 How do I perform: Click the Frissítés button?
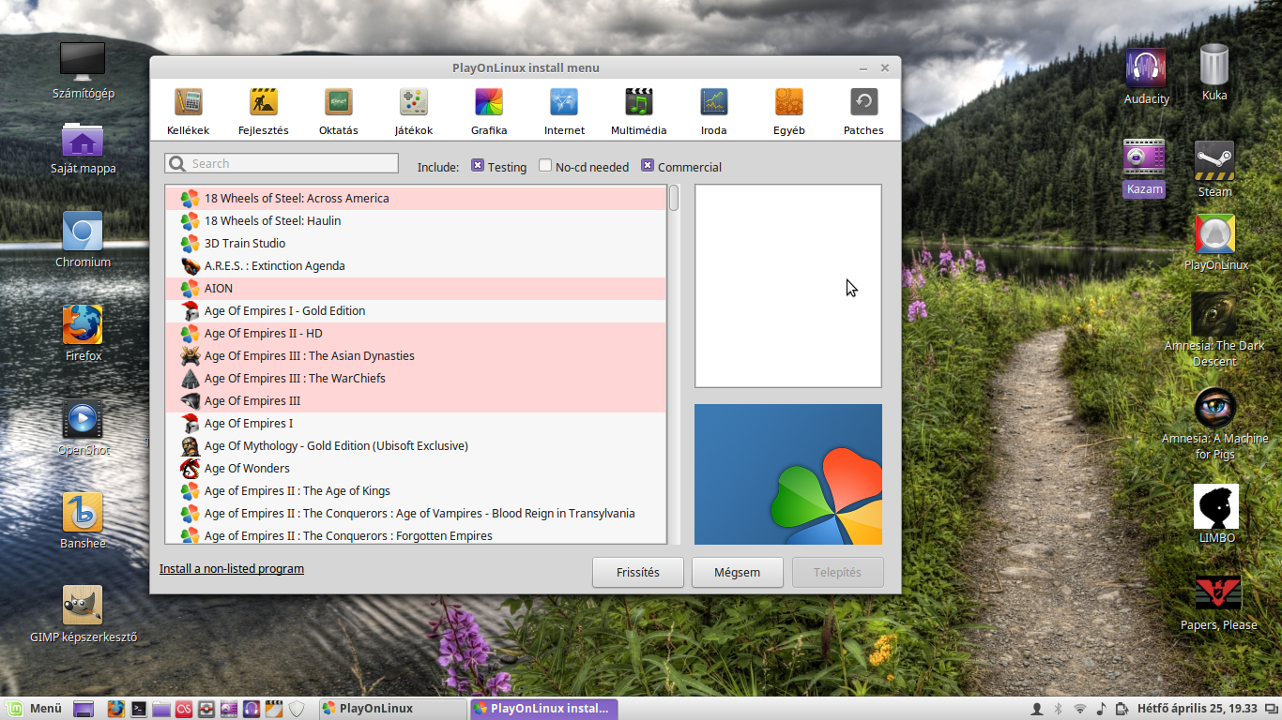click(x=638, y=572)
